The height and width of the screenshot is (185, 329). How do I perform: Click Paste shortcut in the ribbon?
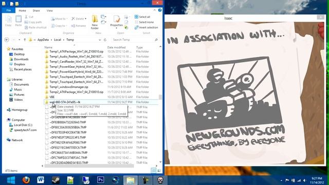pos(35,27)
